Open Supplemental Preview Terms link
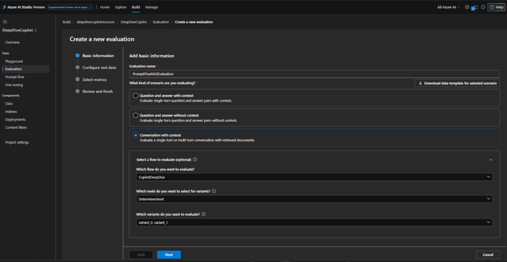Viewport: 507px width, 262px height. (70, 7)
